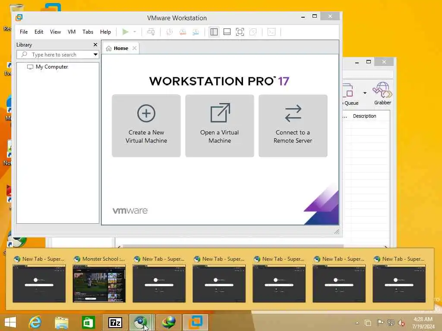Screen dimensions: 442x331
Task: Open the View menu
Action: (x=55, y=32)
